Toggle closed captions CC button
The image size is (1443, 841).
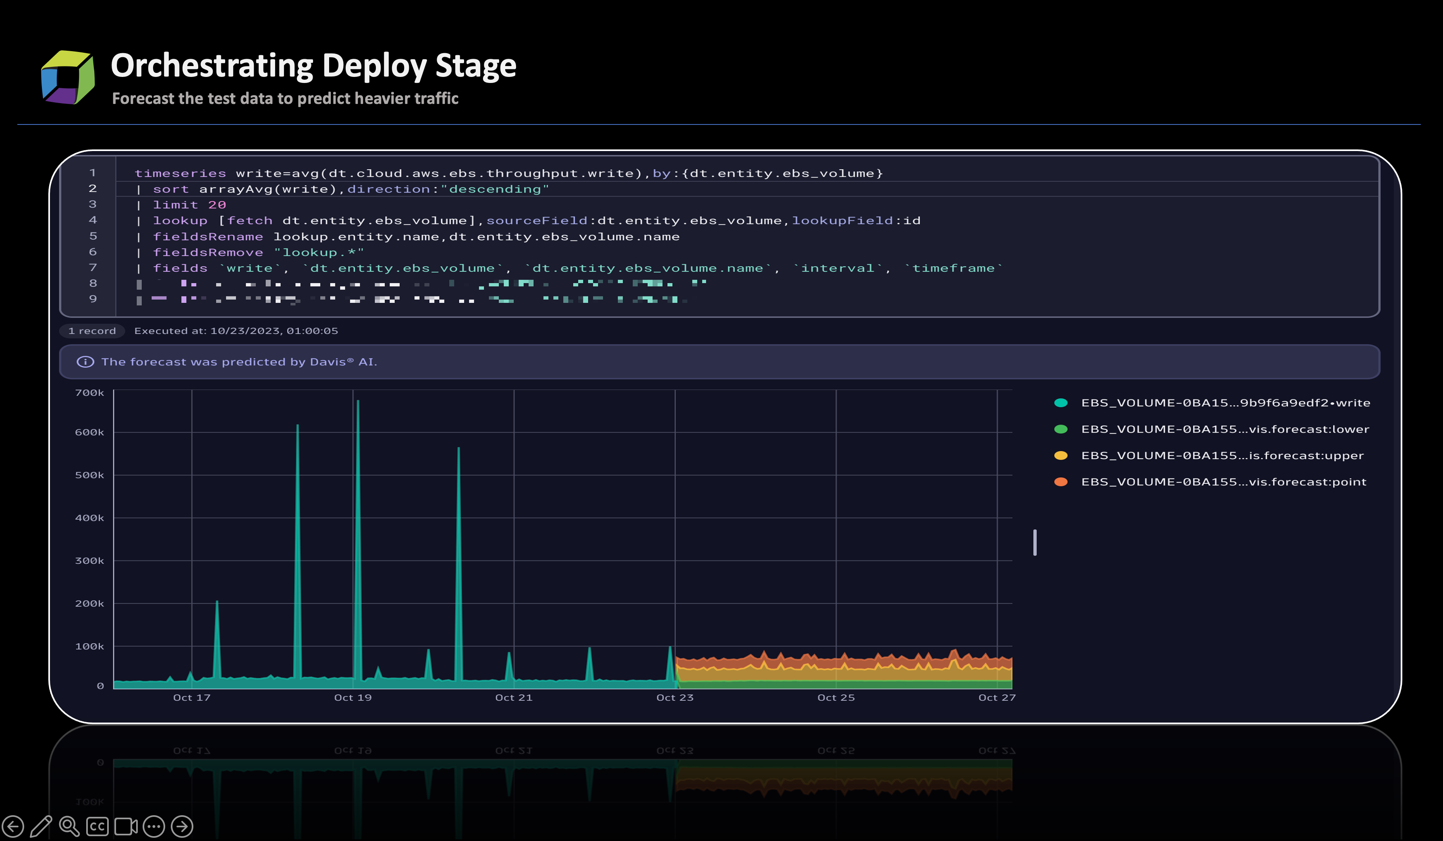coord(97,826)
